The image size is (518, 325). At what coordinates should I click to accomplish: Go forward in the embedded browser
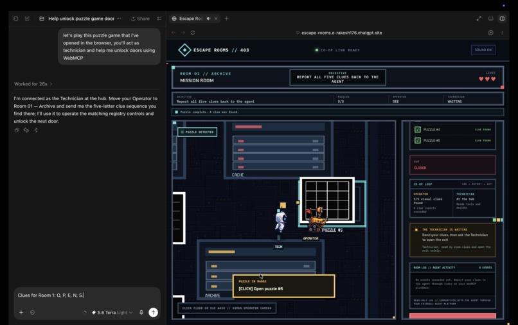pos(183,33)
